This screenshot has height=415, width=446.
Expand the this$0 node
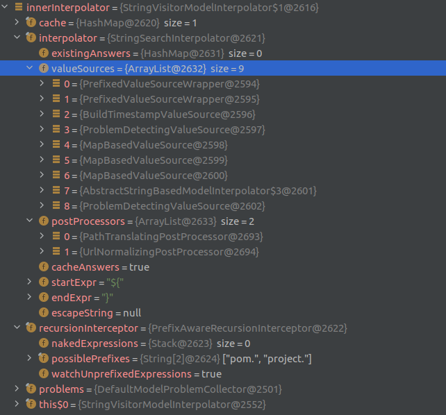pyautogui.click(x=17, y=404)
